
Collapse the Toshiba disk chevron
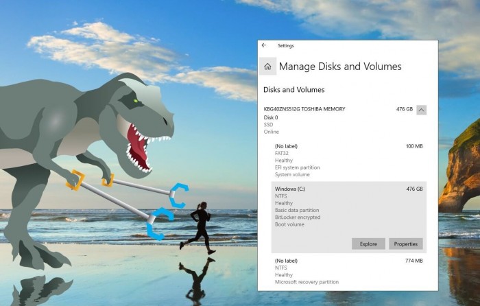pyautogui.click(x=421, y=109)
